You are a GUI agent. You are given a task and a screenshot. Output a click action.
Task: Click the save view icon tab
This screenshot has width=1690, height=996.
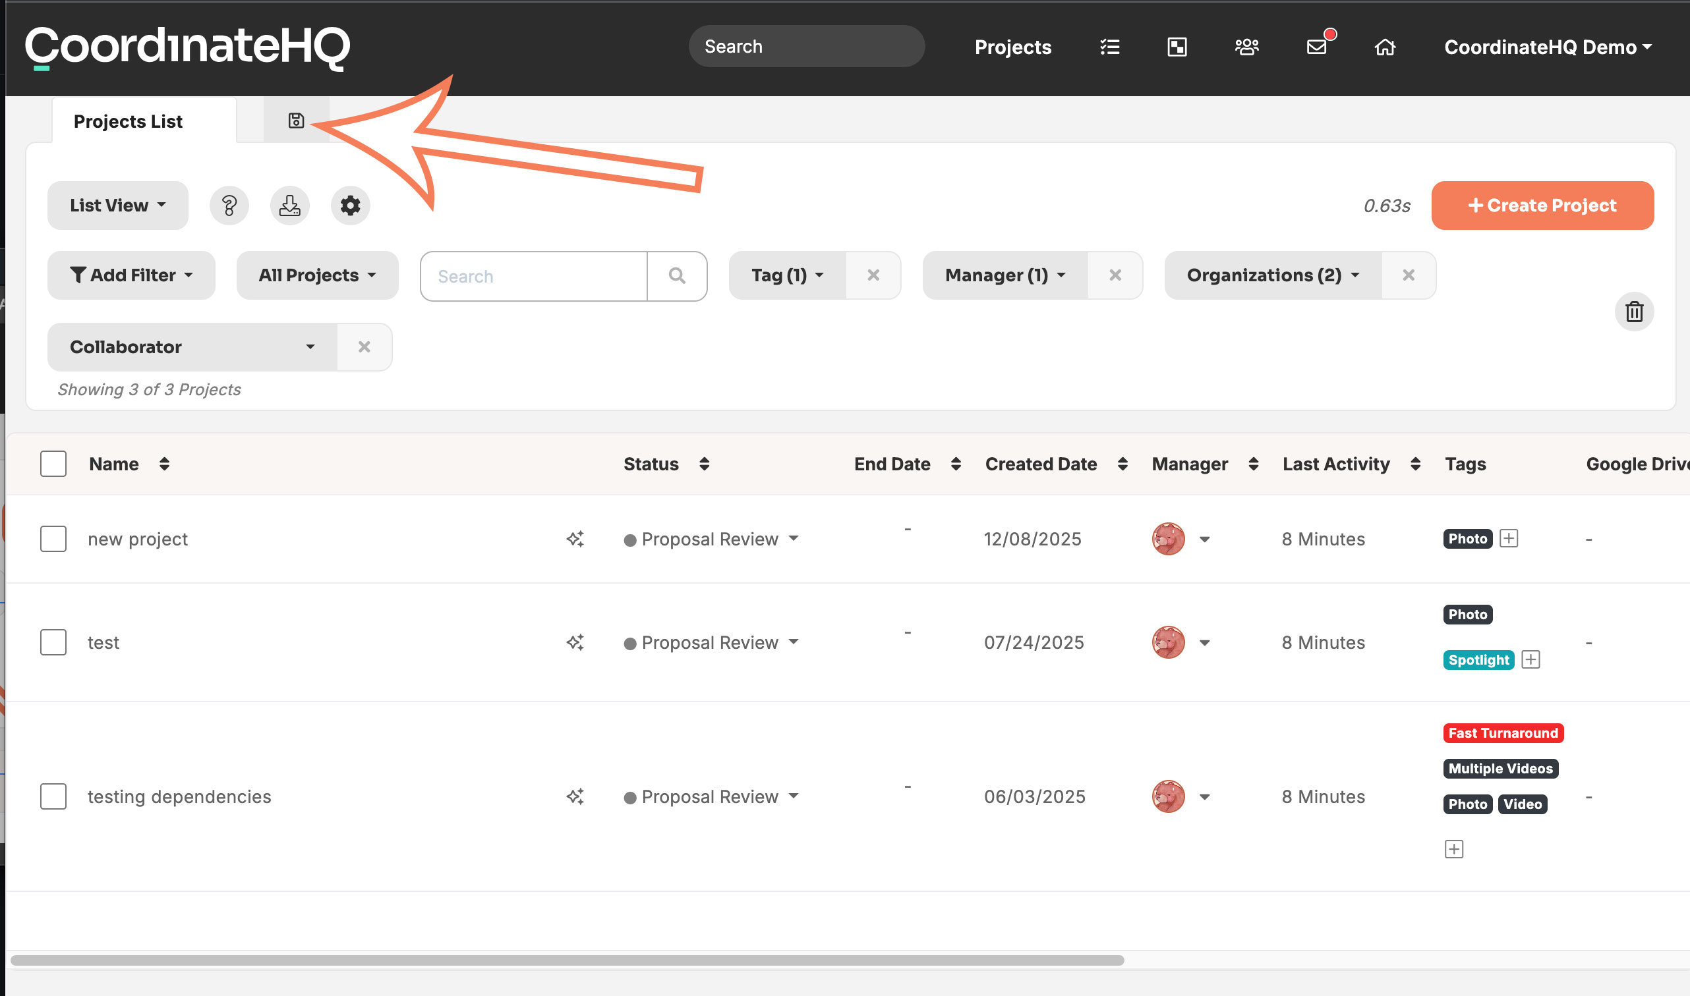(296, 121)
